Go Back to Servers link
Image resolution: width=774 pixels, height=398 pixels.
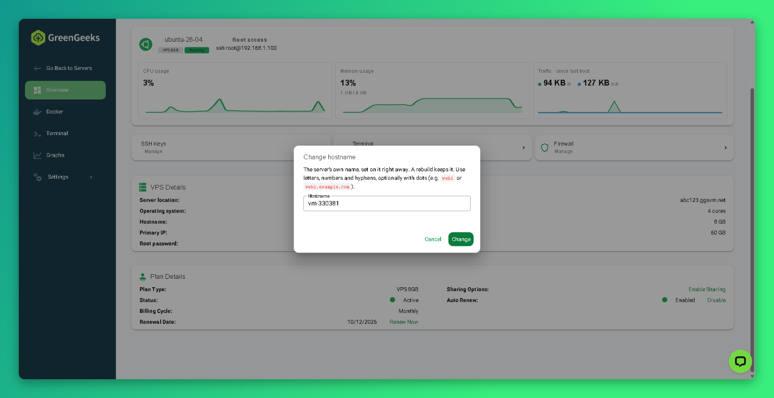69,69
